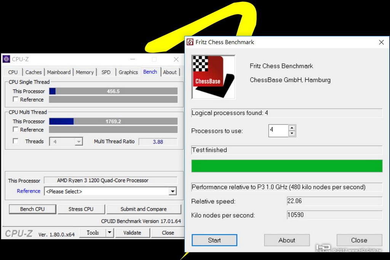Click the multi thread Reference empty bar
Viewport: 390px width, 260px height.
point(113,129)
